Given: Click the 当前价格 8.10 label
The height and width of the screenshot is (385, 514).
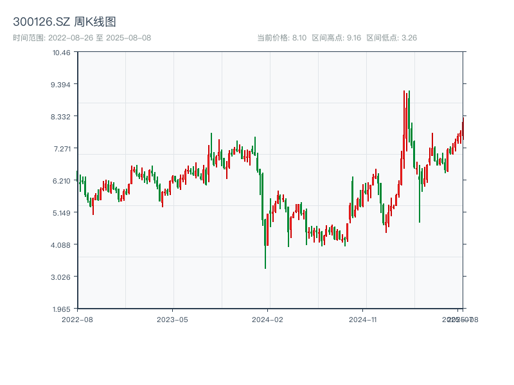Looking at the screenshot, I should 281,38.
